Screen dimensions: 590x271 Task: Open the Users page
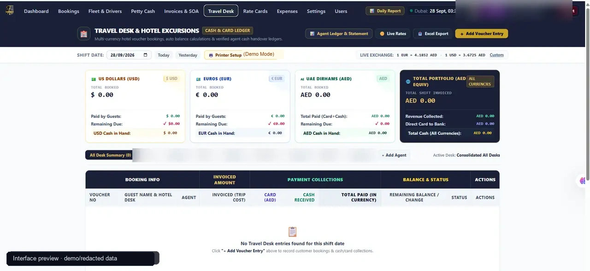pos(341,11)
